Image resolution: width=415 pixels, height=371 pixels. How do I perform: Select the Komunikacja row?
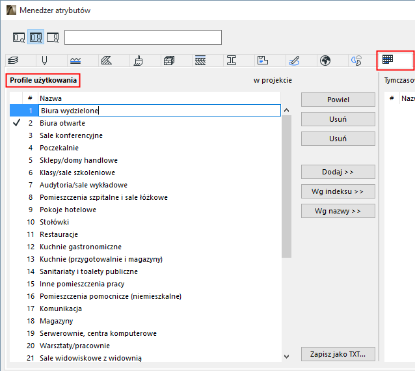point(145,309)
